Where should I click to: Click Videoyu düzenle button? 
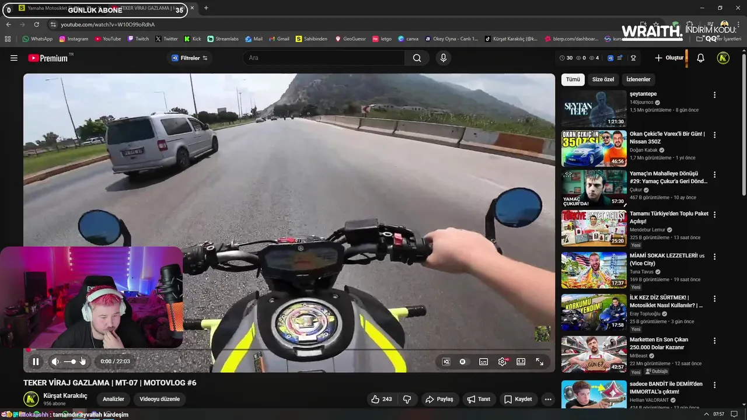[159, 399]
